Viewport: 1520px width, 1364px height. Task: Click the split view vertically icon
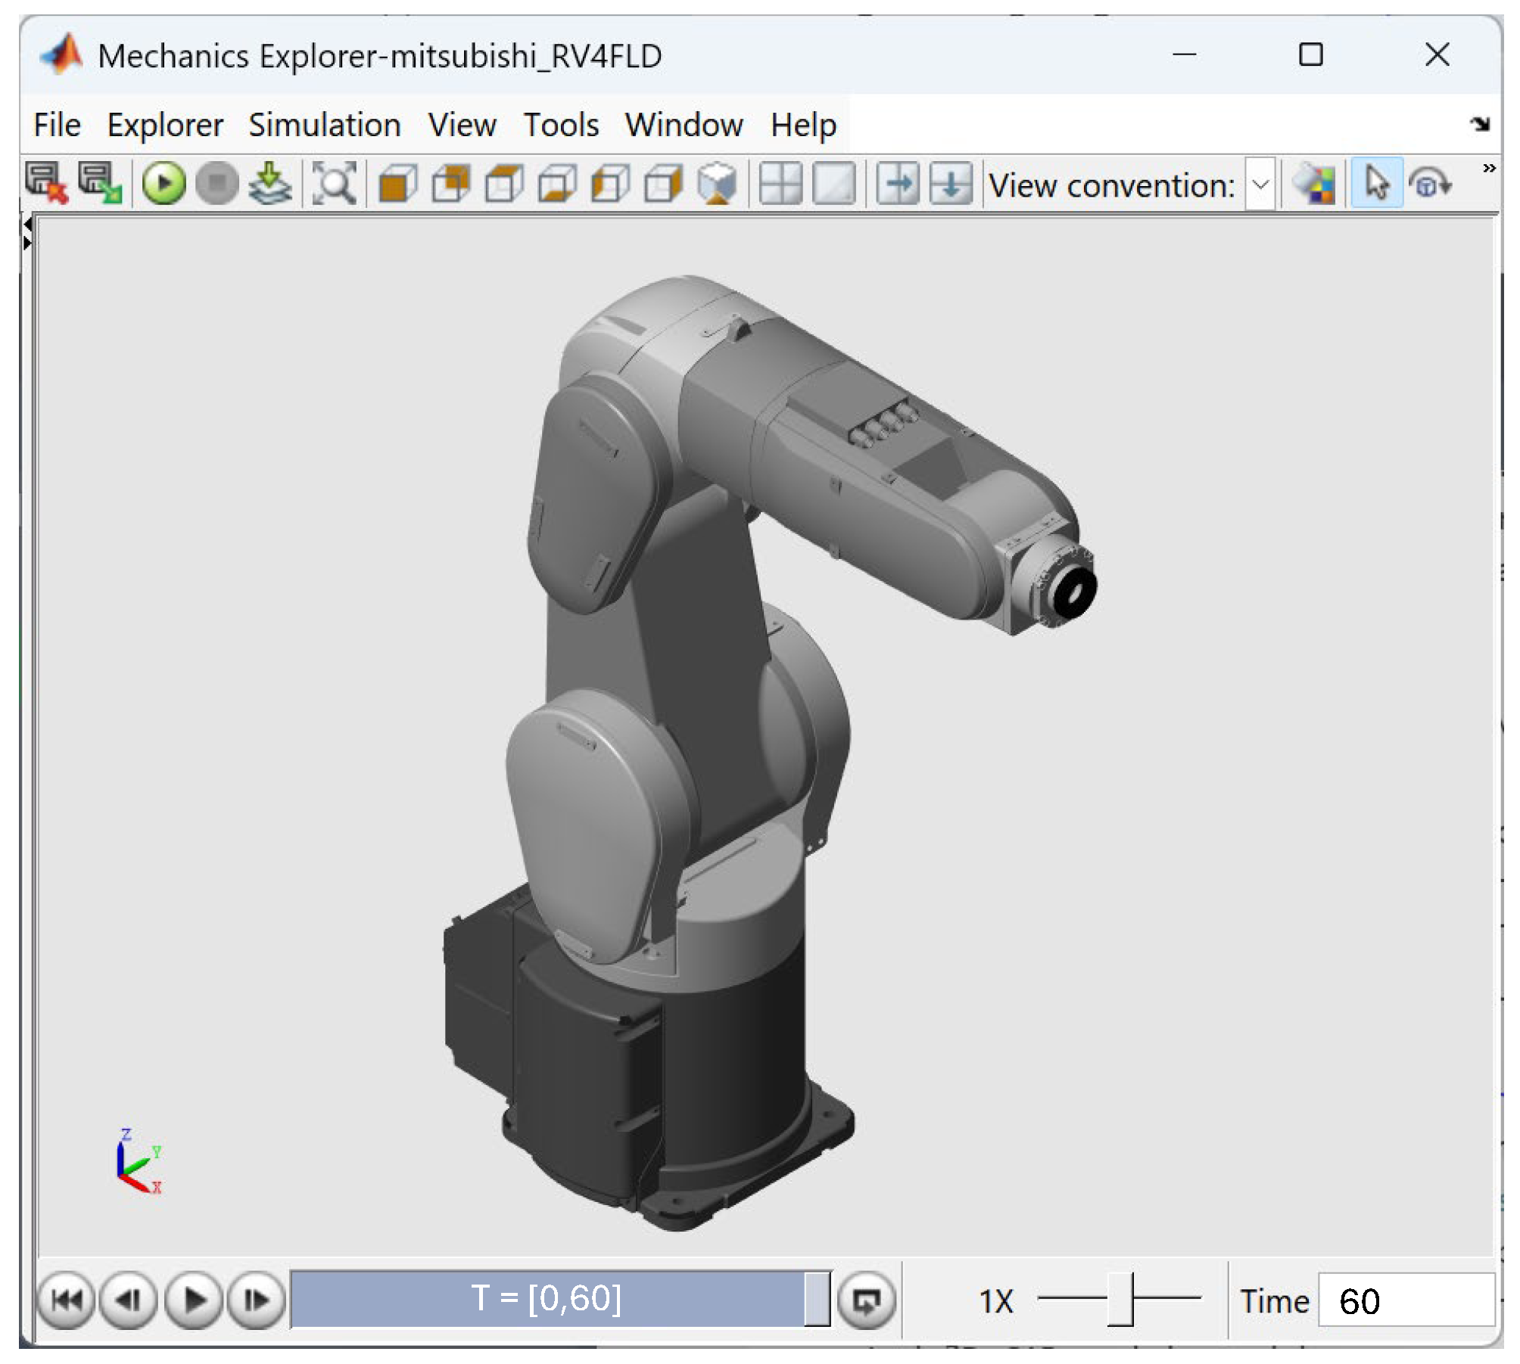click(898, 184)
